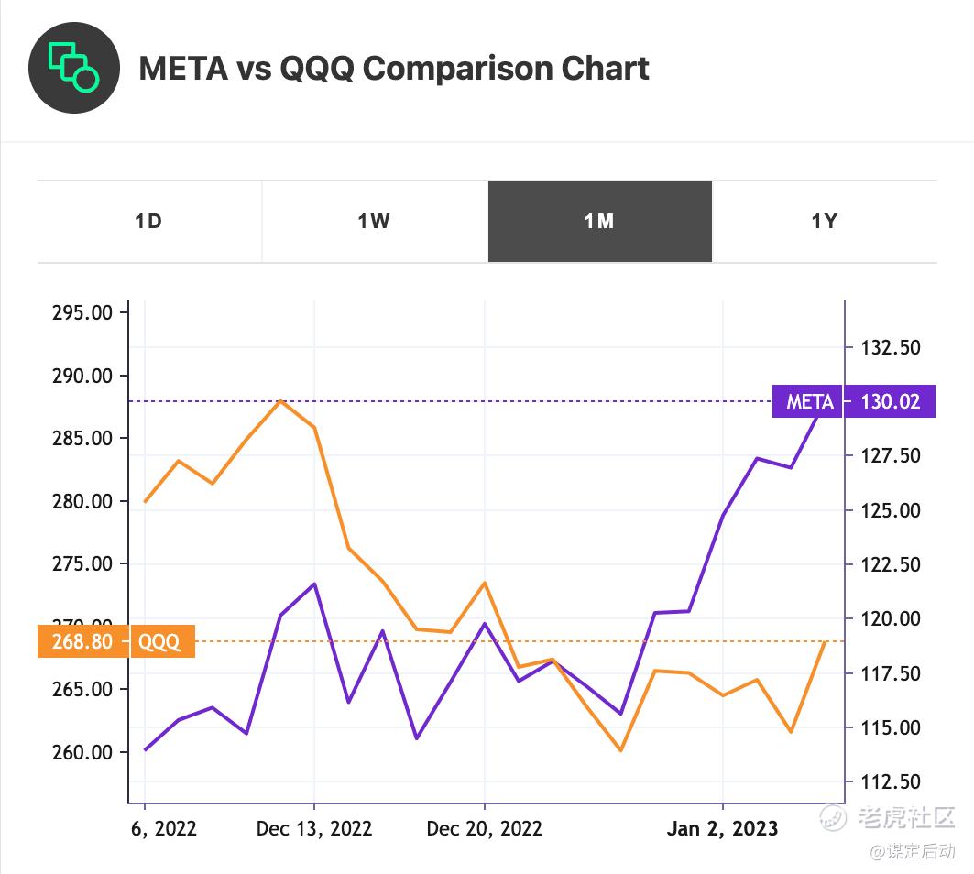
Task: Click the orange QQQ line's highest peak
Action: coord(280,400)
